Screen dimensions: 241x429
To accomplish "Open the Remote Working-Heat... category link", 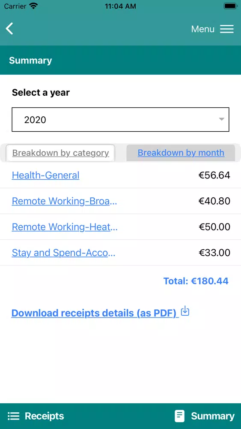I will pyautogui.click(x=65, y=227).
